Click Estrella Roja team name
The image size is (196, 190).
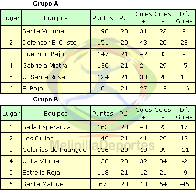click(41, 172)
